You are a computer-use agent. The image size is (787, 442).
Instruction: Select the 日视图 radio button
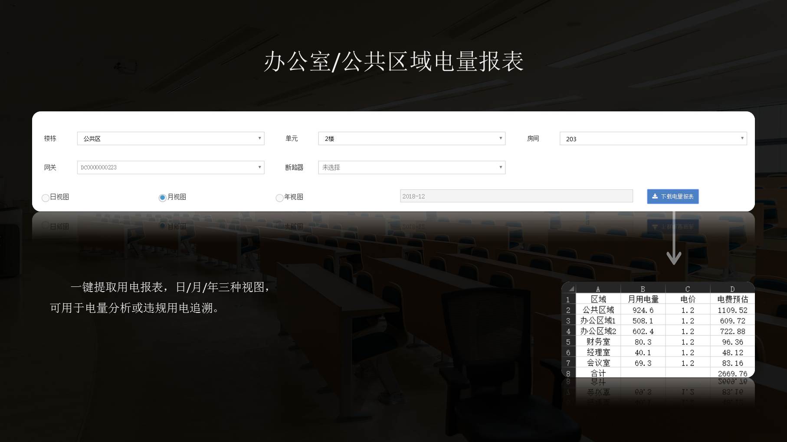point(46,198)
